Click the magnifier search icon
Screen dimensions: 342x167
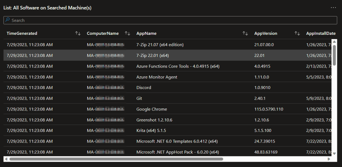tap(8, 20)
